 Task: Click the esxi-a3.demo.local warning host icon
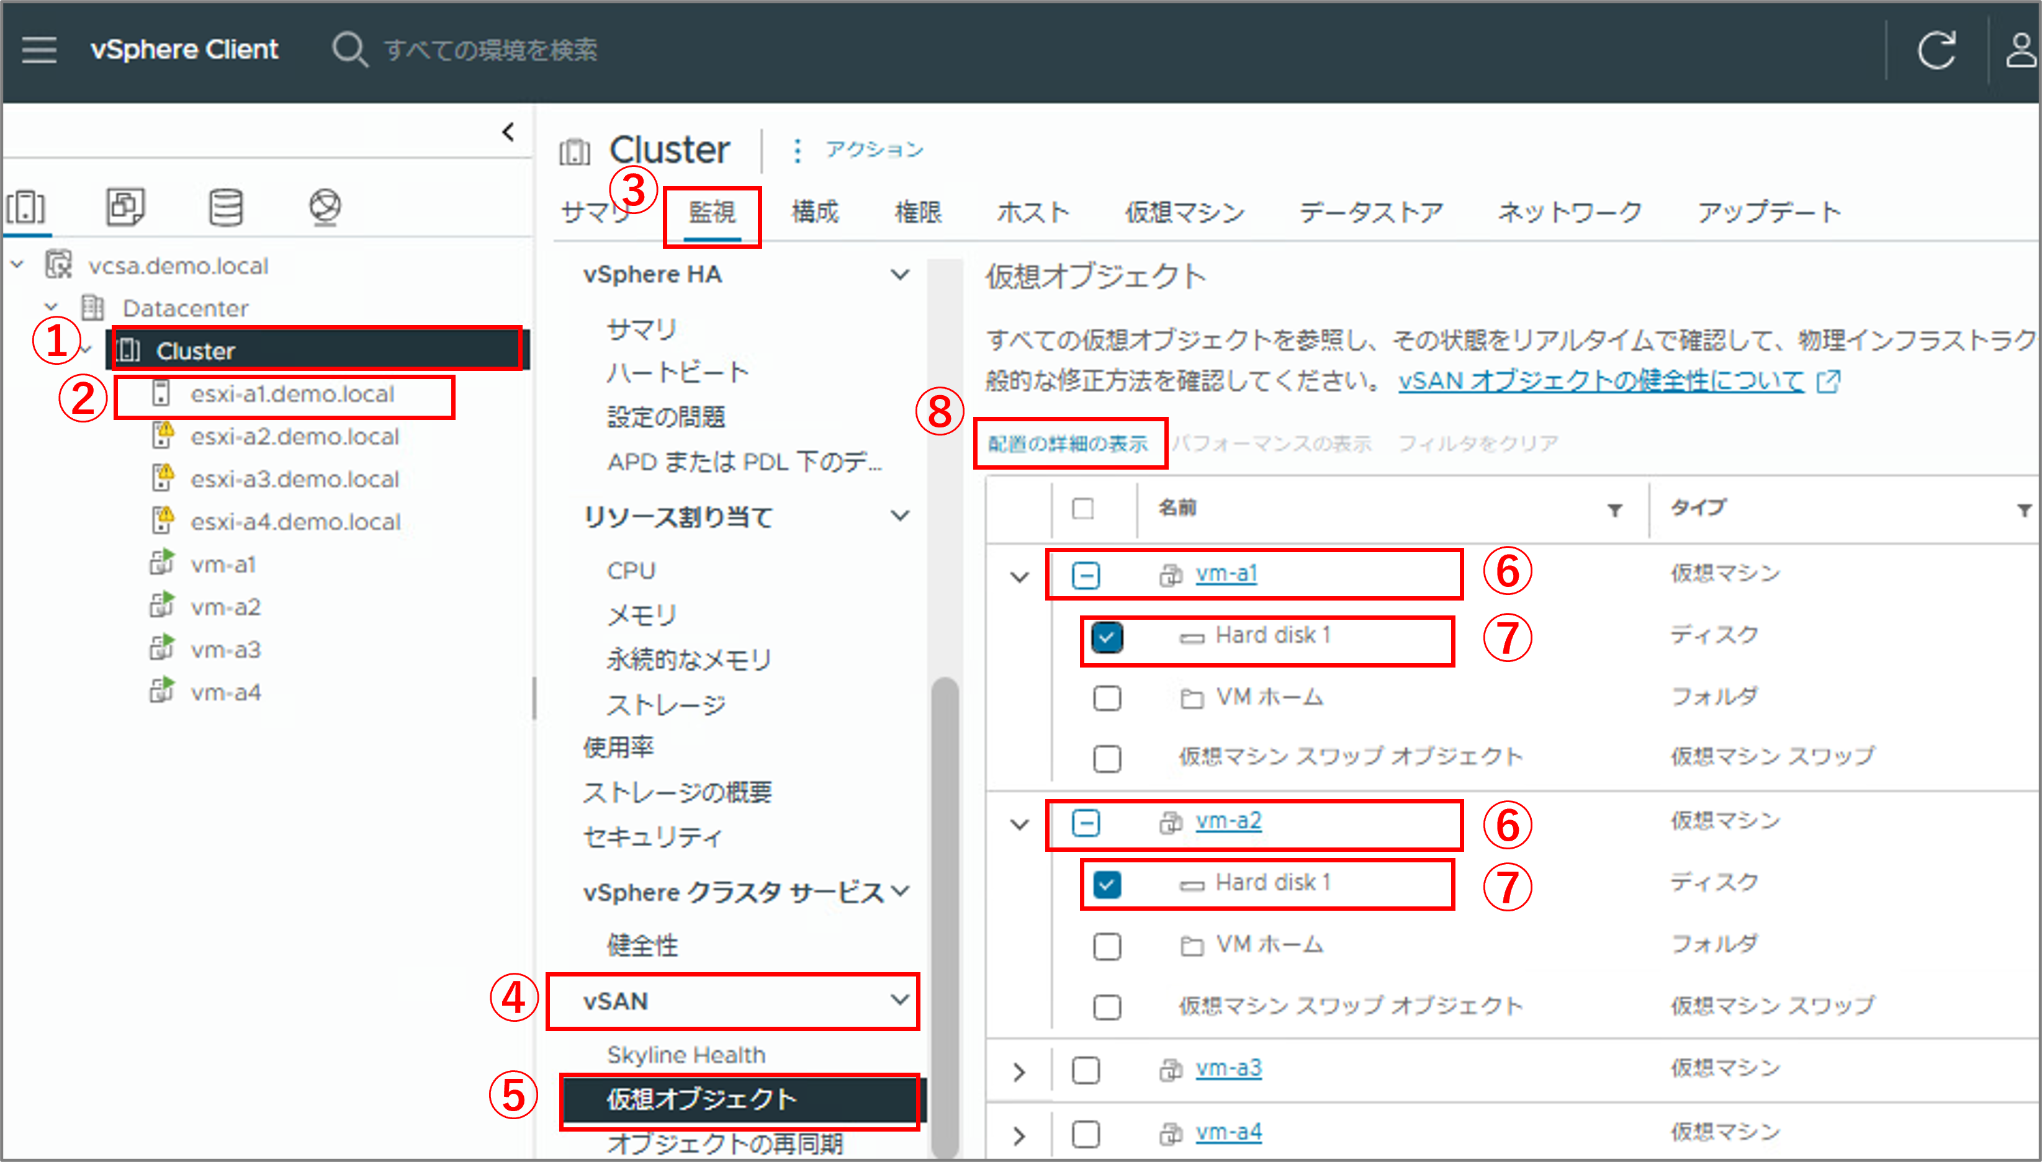163,478
